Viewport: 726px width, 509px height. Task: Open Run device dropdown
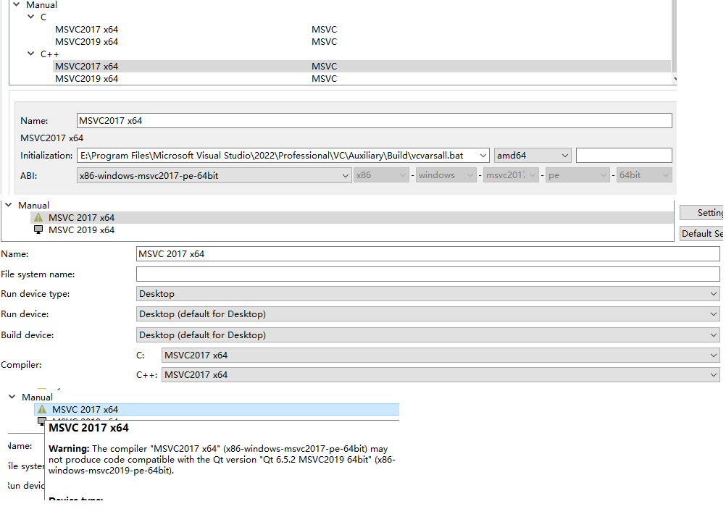(427, 314)
